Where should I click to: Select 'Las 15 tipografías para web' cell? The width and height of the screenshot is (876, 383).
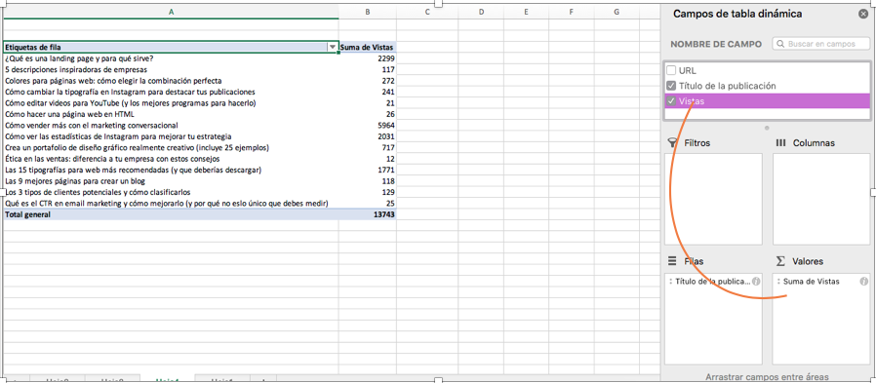point(171,170)
